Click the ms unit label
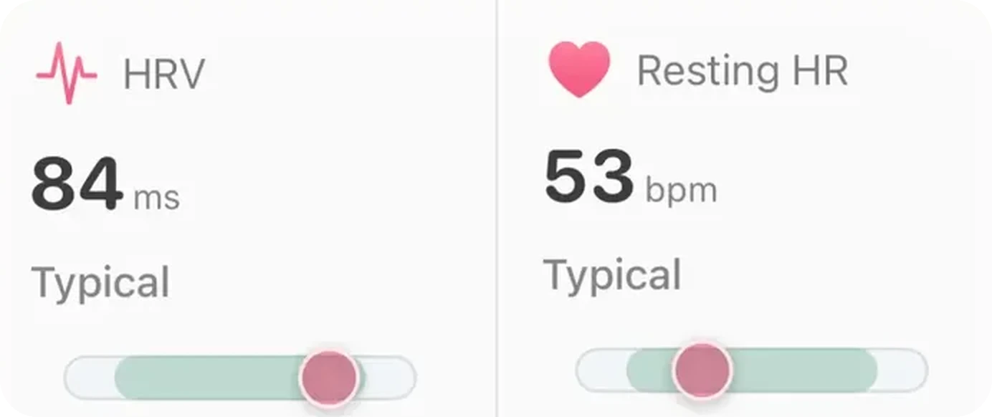 156,197
